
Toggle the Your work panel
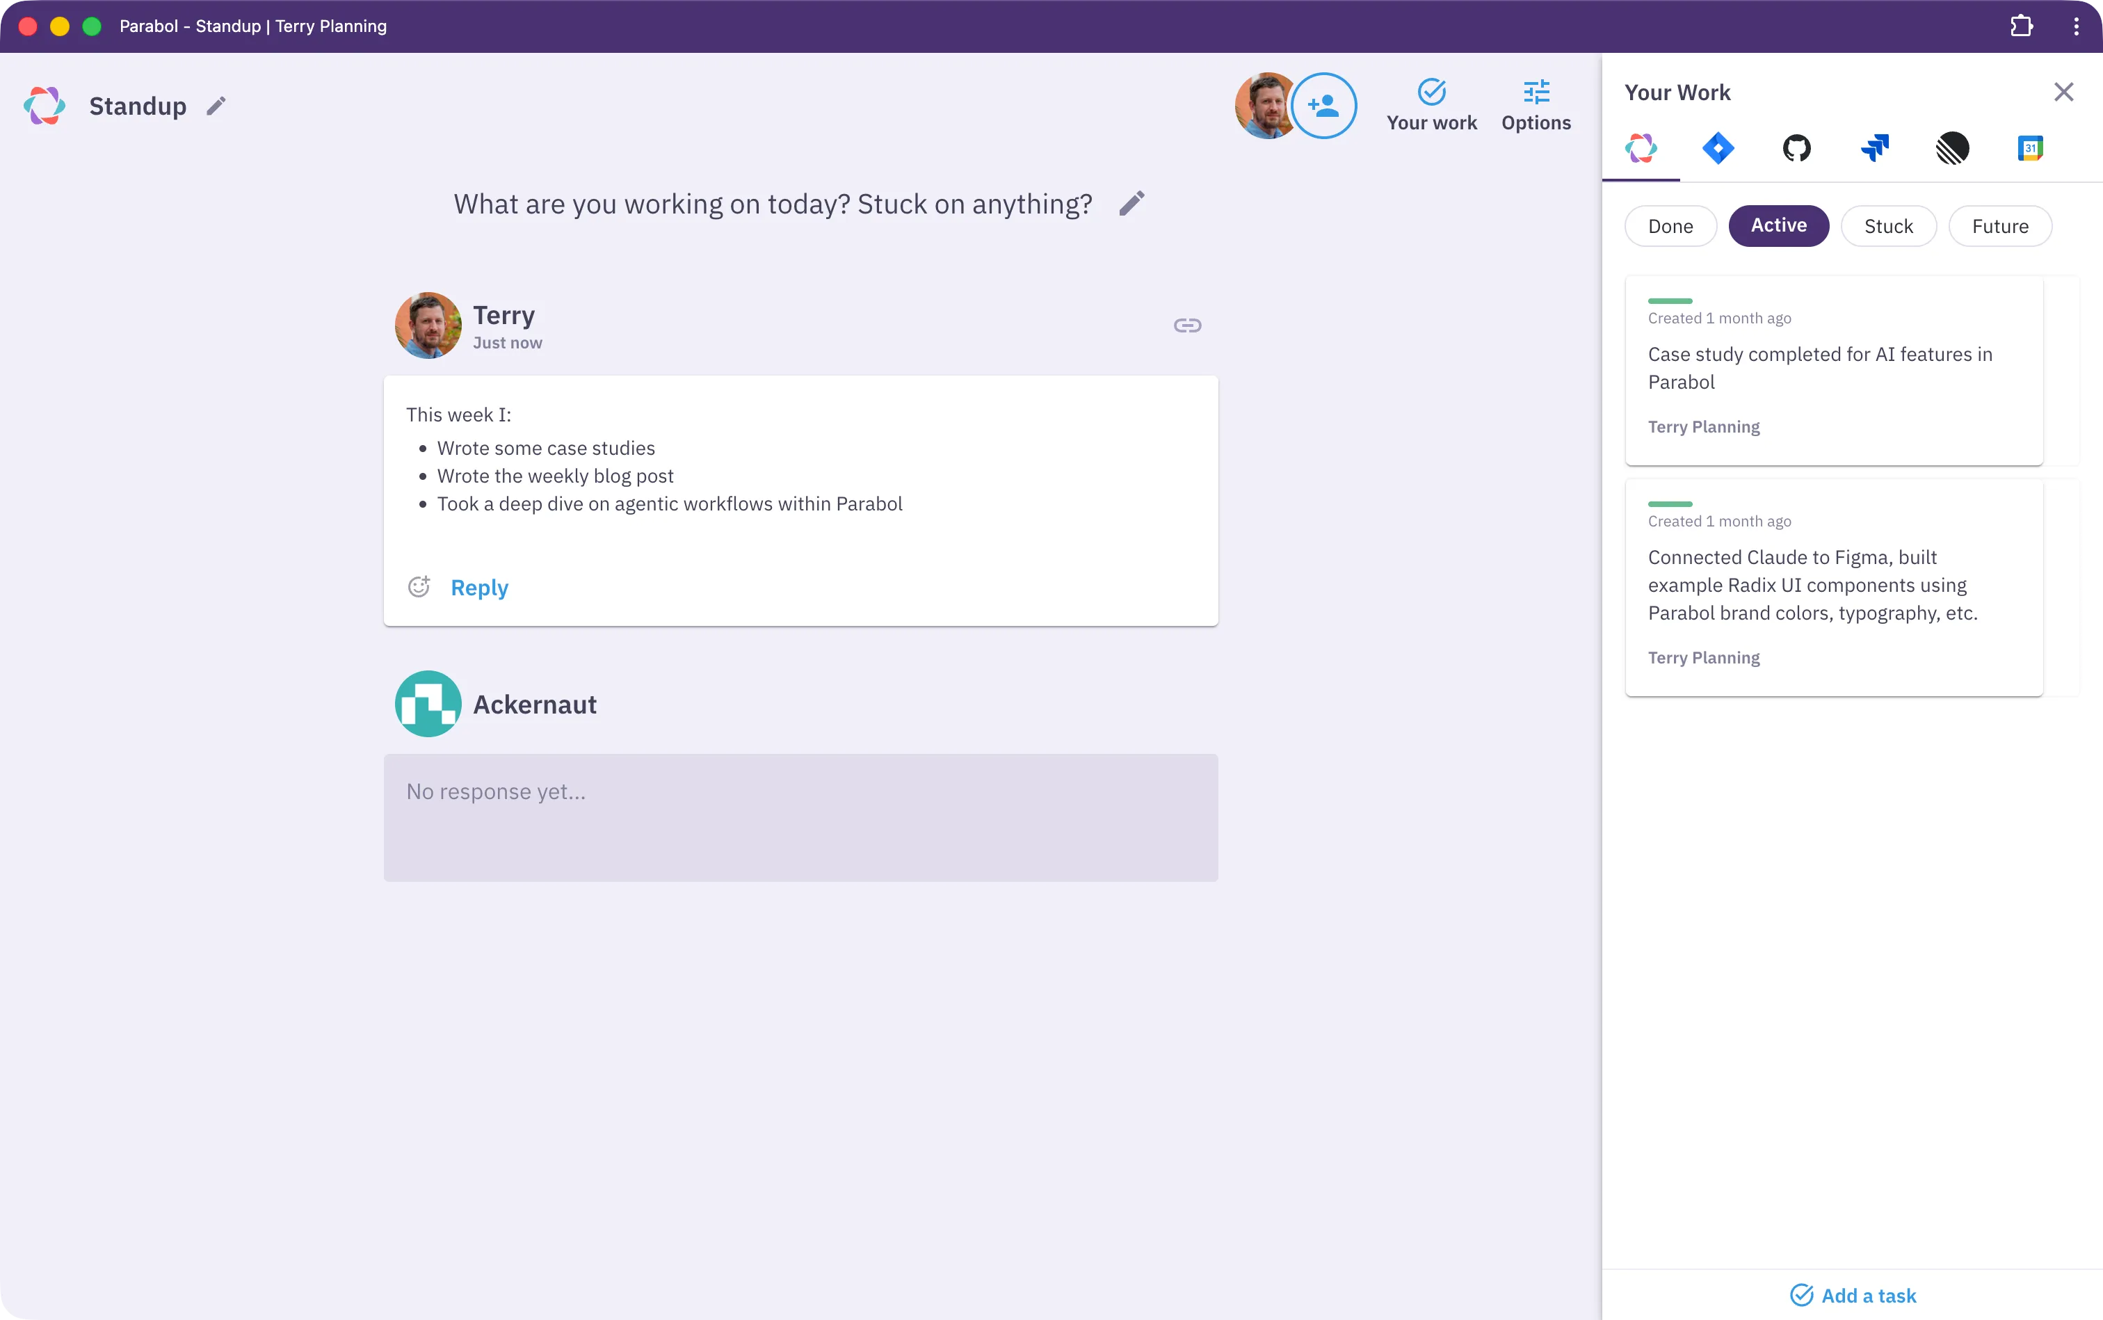pos(1432,106)
